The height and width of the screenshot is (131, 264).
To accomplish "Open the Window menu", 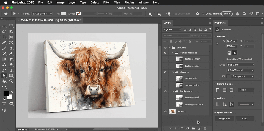I will pyautogui.click(x=144, y=2).
